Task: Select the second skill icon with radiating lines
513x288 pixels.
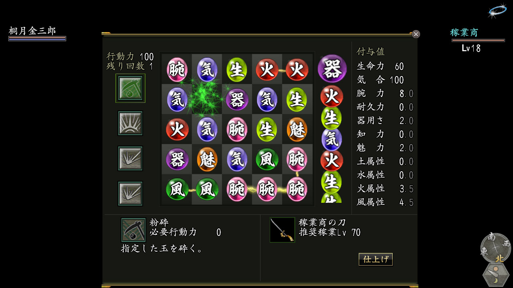Action: pyautogui.click(x=130, y=123)
